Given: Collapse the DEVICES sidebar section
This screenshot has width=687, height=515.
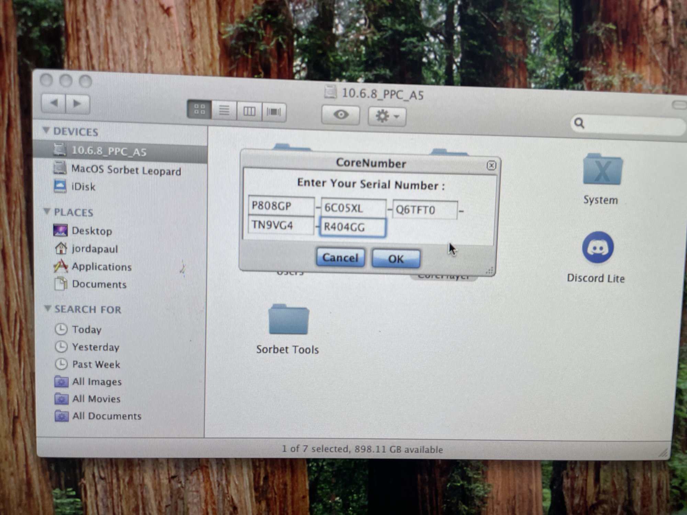Looking at the screenshot, I should coord(46,130).
